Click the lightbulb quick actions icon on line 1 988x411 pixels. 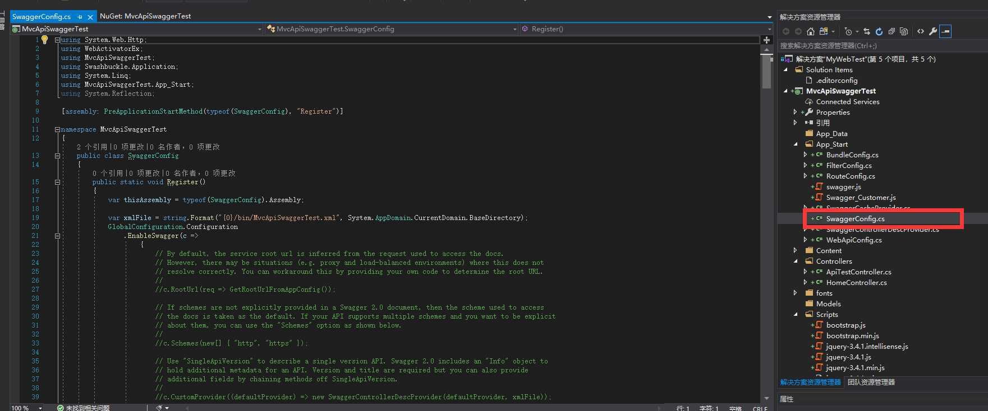[45, 40]
